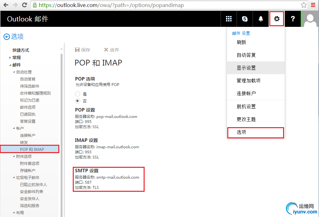Screen dimensions: 319x217
Task: Reload the browser page
Action: (x=25, y=5)
